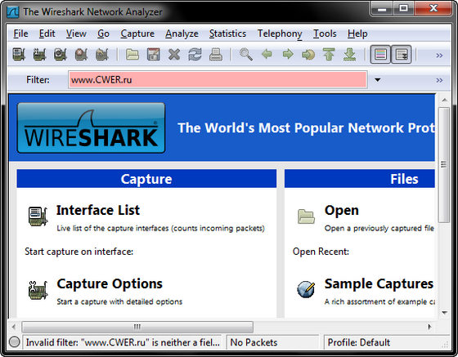
Task: Open the Interface List link
Action: pyautogui.click(x=98, y=210)
